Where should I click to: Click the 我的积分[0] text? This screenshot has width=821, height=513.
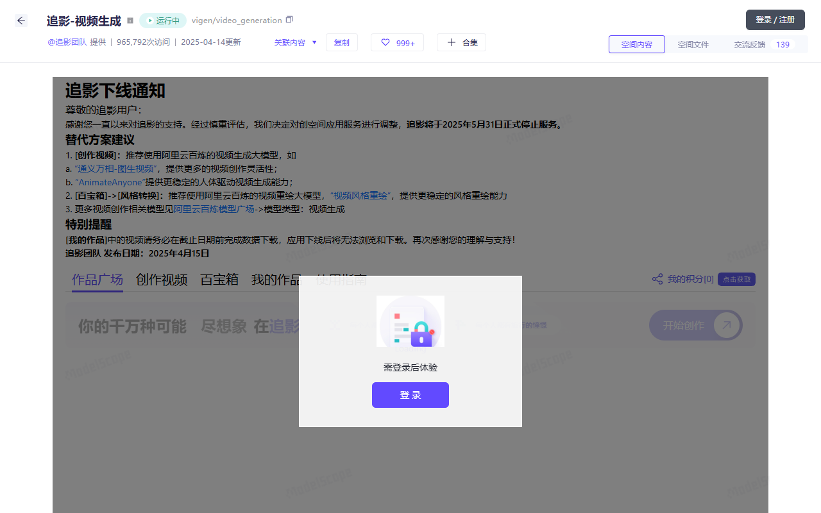[x=690, y=279]
